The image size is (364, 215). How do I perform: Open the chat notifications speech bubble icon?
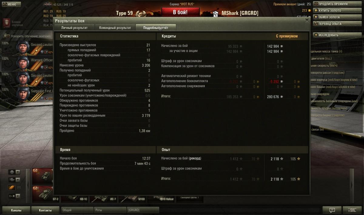[x=332, y=210]
